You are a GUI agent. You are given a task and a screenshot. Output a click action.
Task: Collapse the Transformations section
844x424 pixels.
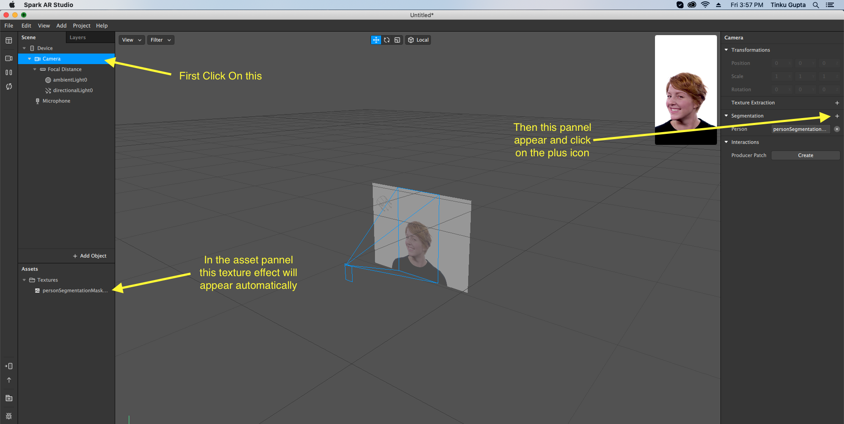pos(727,50)
